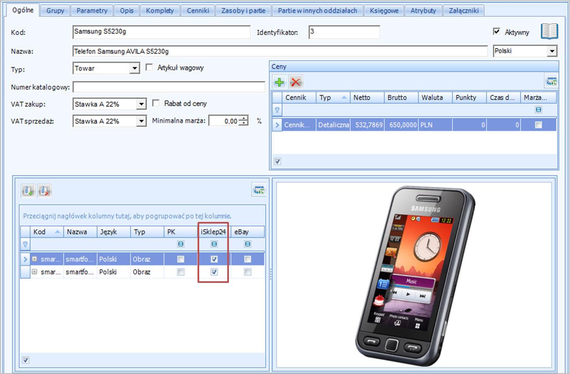Toggle eBay checkbox in the second attachment row

[247, 272]
